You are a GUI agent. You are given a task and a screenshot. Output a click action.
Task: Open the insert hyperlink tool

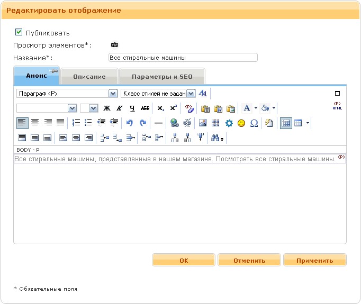(x=174, y=123)
